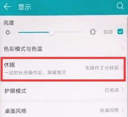Click the large bright sun brightness icon

93,32
